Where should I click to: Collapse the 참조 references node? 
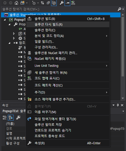tap(9, 43)
